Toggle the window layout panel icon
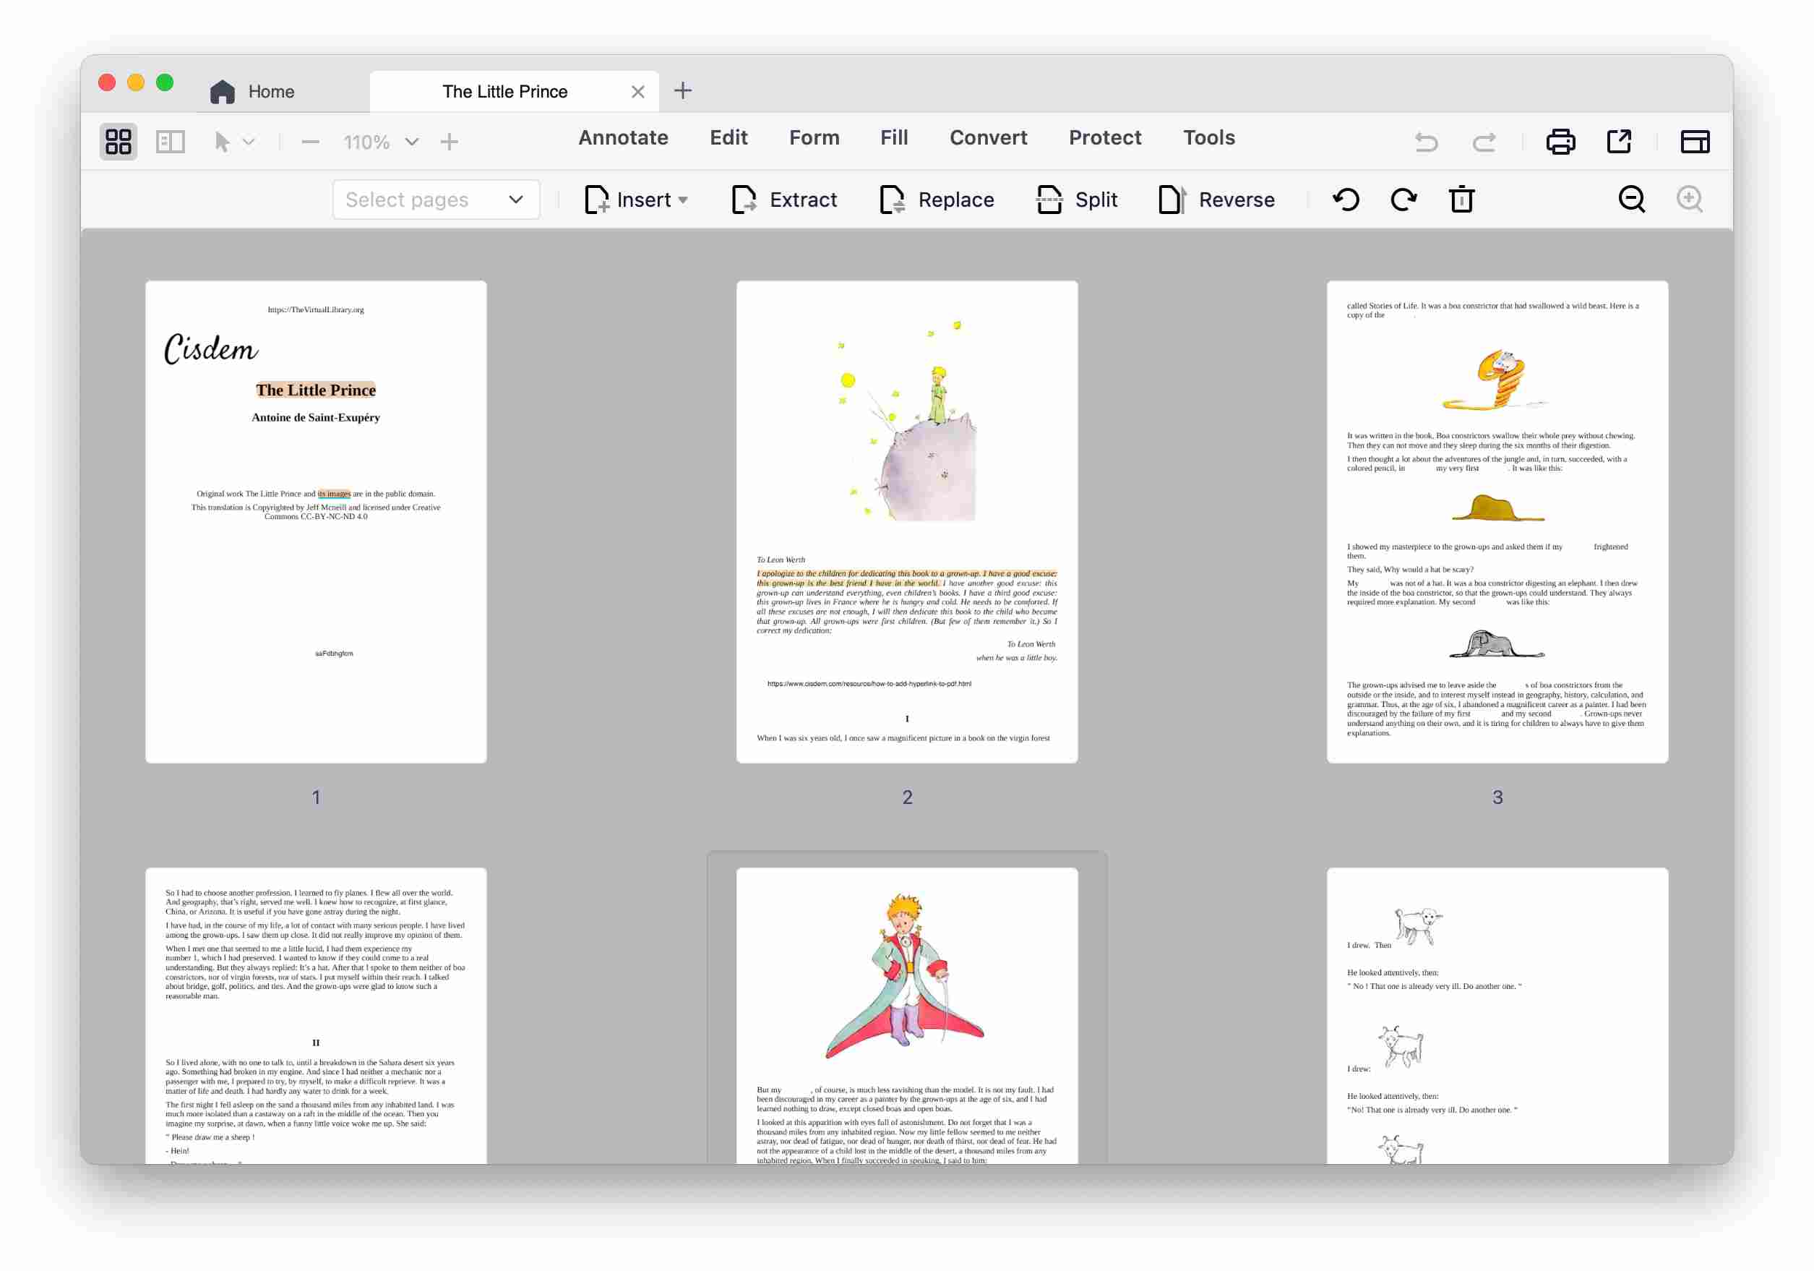1814x1271 pixels. (1694, 142)
